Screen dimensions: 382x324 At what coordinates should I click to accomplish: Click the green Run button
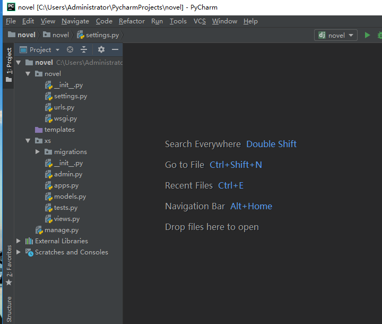click(367, 35)
